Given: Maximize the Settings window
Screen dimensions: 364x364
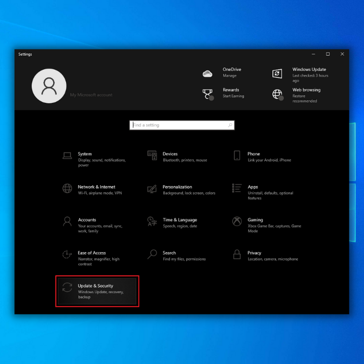Looking at the screenshot, I should click(328, 54).
